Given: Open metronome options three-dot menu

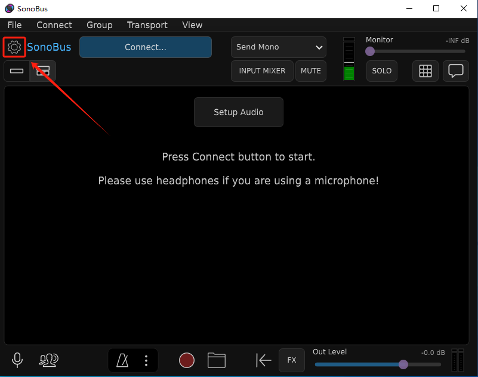Looking at the screenshot, I should coord(146,360).
